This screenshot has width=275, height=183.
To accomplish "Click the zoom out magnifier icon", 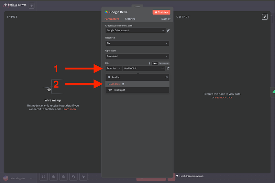I will pyautogui.click(x=64, y=177).
